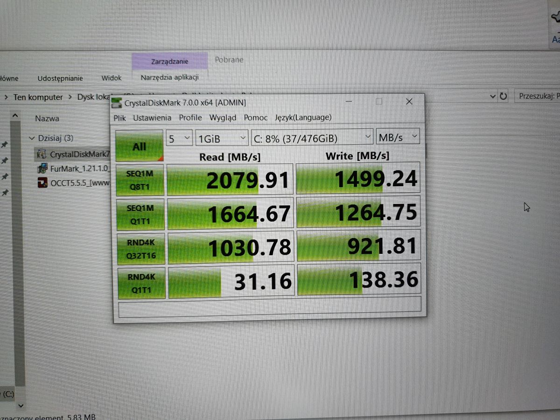
Task: Select the FurMark_1.21.1.0 file name
Action: [x=80, y=168]
